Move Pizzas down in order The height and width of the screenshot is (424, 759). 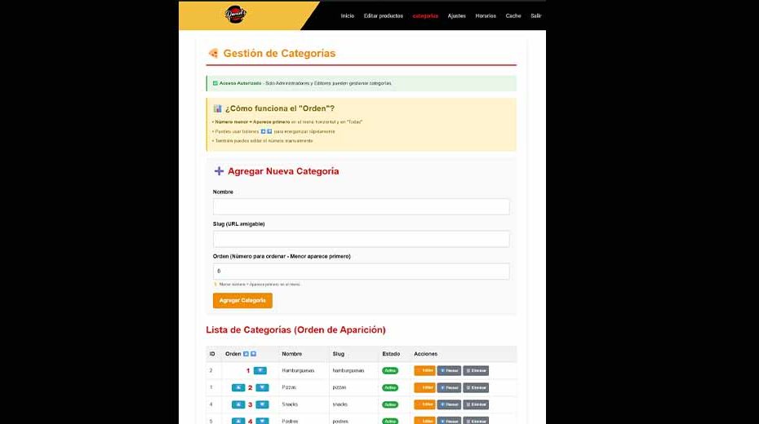click(x=262, y=387)
